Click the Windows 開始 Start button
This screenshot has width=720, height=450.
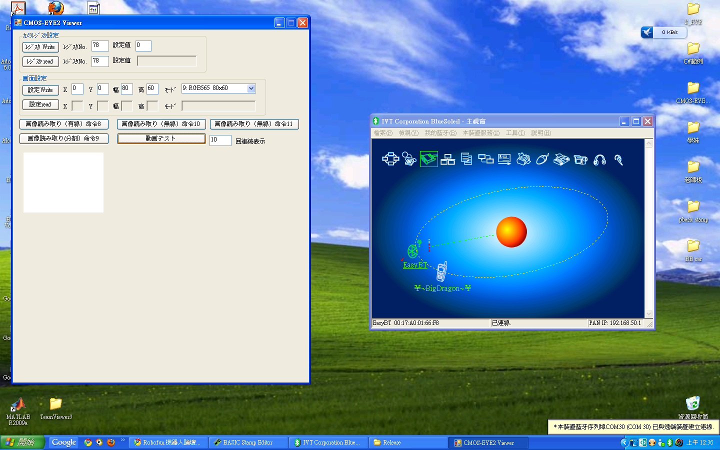[x=22, y=442]
